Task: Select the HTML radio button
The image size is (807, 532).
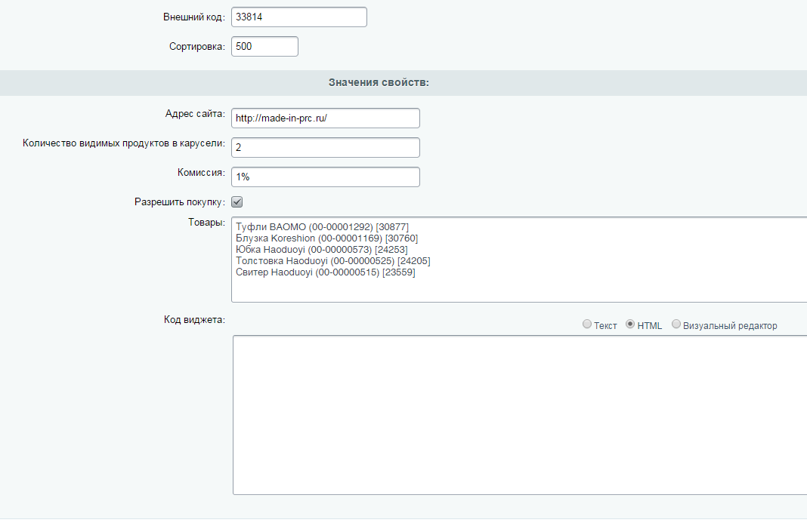Action: [630, 324]
